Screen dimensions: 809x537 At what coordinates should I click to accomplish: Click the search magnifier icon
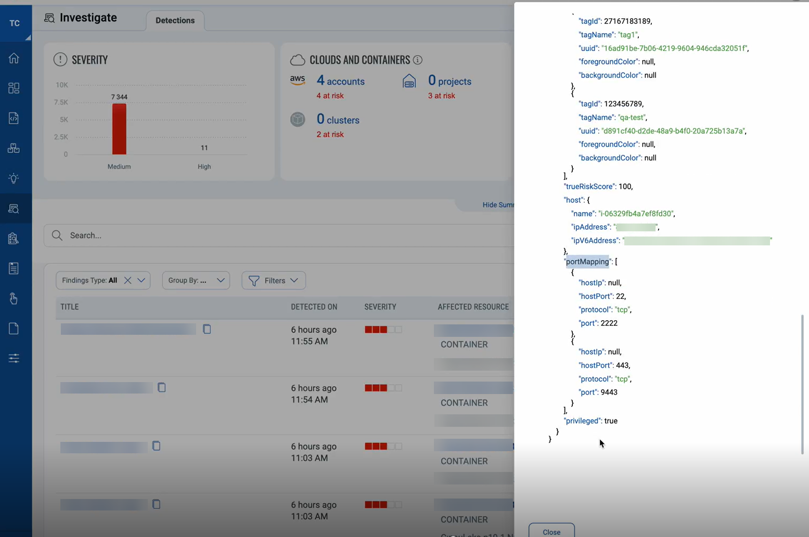[x=57, y=235]
